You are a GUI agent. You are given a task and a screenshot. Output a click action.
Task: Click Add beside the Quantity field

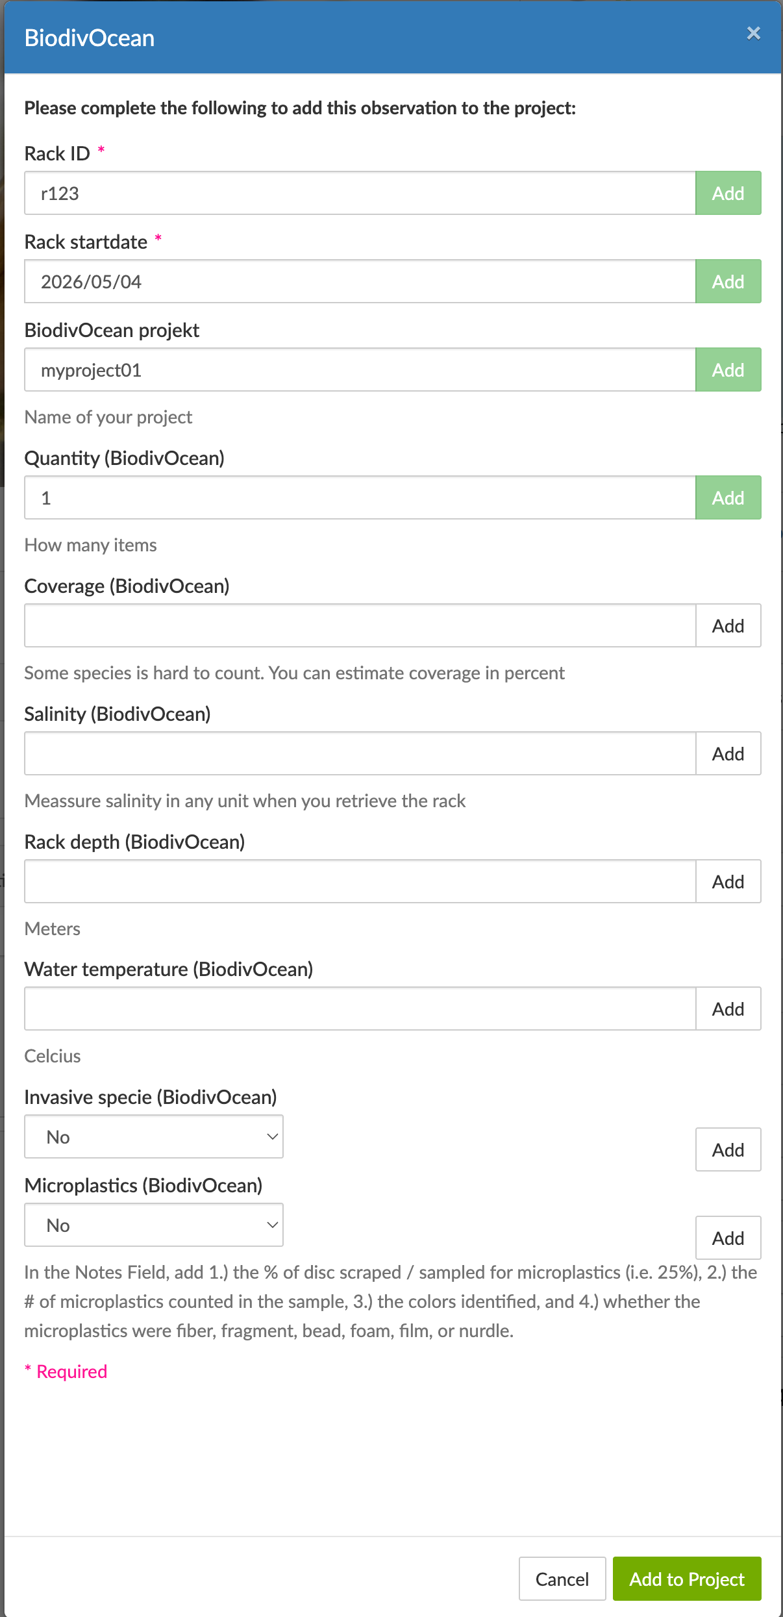pos(728,497)
